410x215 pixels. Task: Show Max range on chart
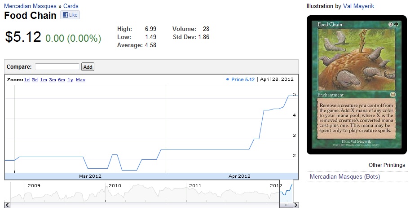pos(80,80)
